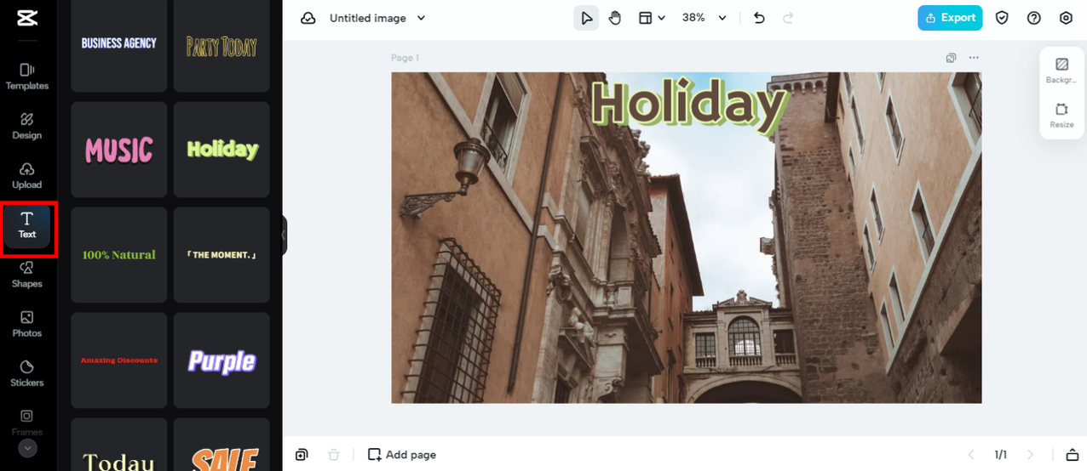The image size is (1087, 471).
Task: Click the cloud save status icon
Action: [x=308, y=18]
